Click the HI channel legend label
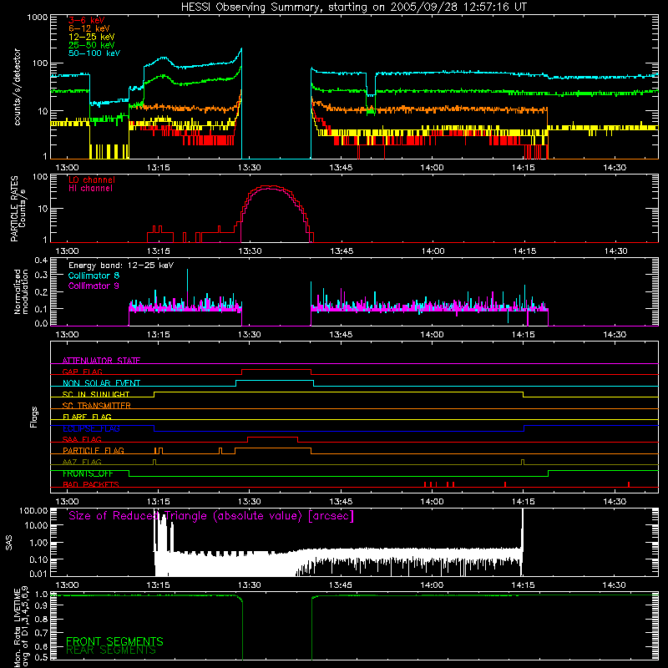 90,189
